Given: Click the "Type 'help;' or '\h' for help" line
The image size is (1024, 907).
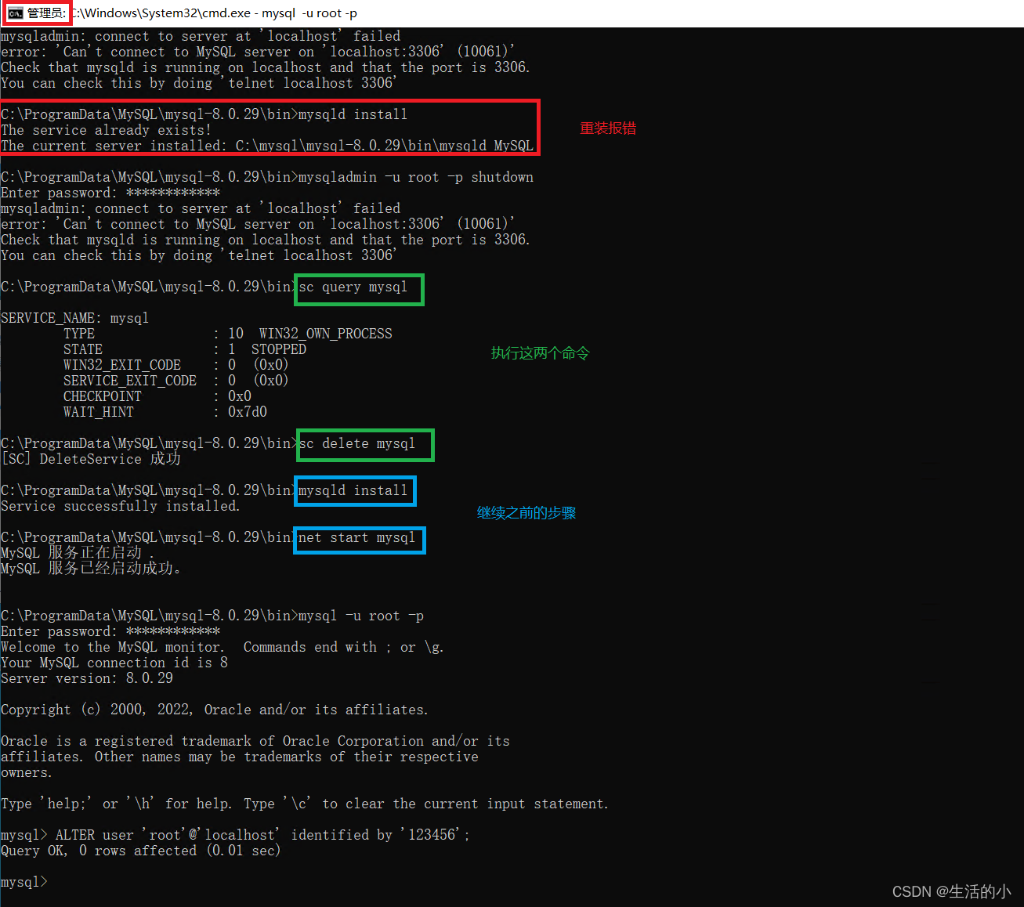Looking at the screenshot, I should pos(304,804).
